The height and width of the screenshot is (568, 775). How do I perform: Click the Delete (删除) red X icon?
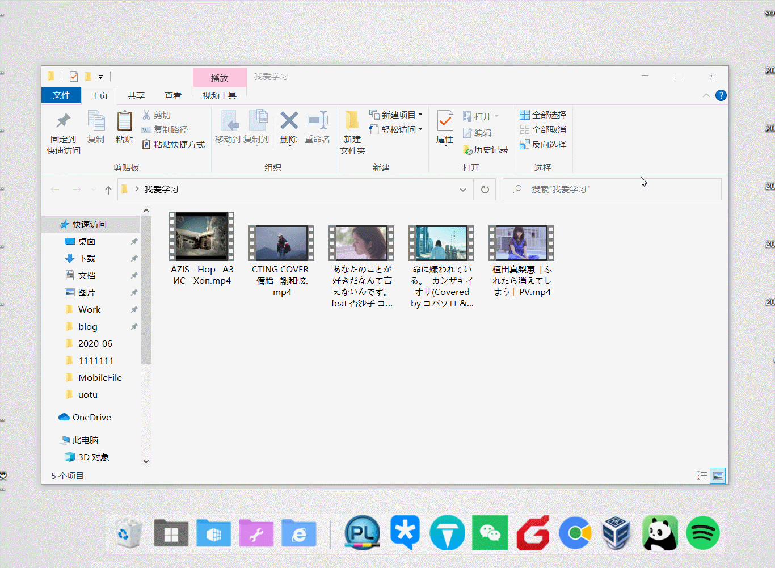[289, 121]
